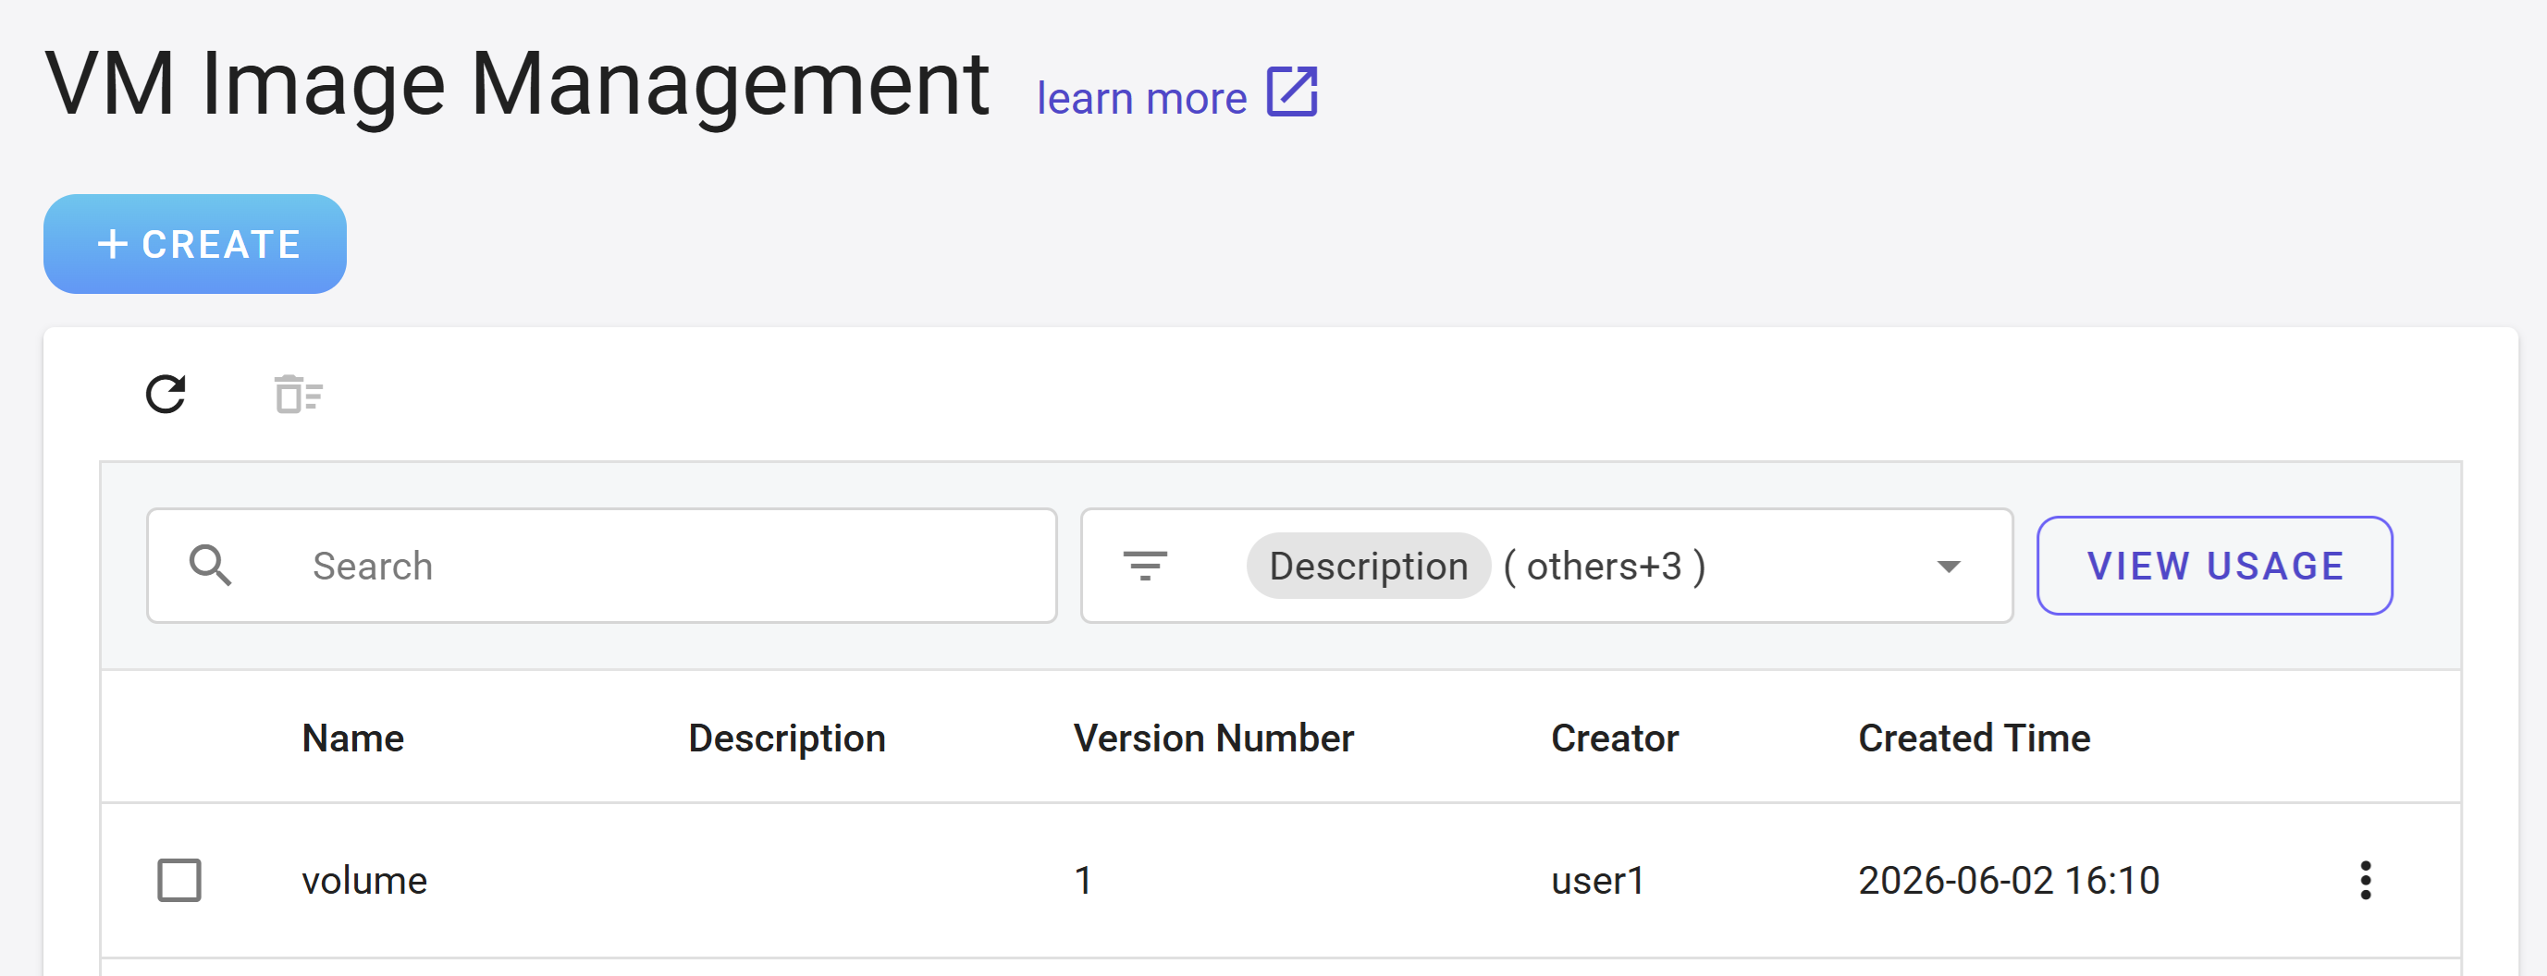Click the Creator column header

(1615, 738)
